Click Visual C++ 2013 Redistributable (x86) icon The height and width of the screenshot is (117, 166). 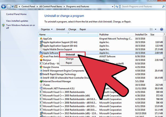coord(41,113)
